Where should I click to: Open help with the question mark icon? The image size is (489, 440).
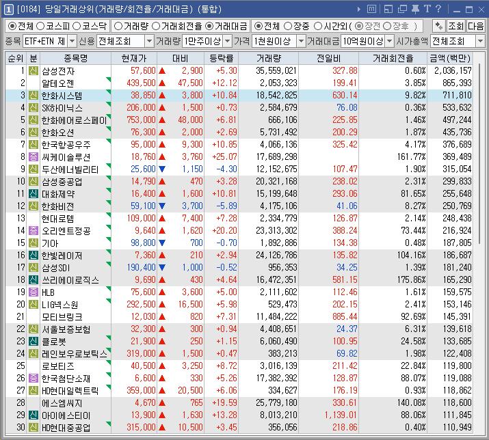coord(438,9)
